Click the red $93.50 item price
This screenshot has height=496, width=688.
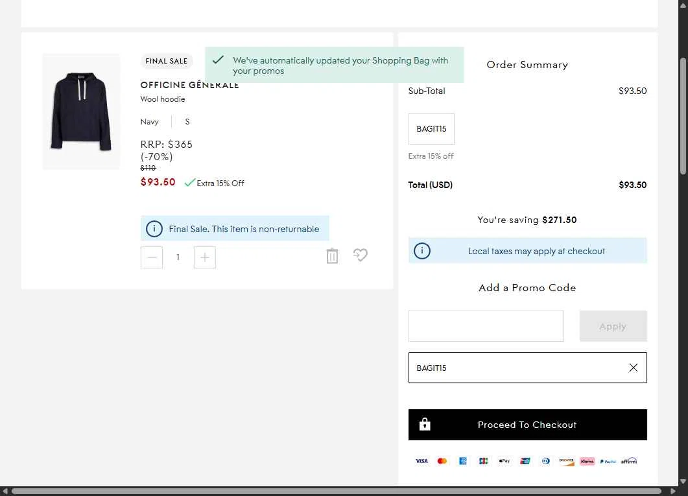158,182
